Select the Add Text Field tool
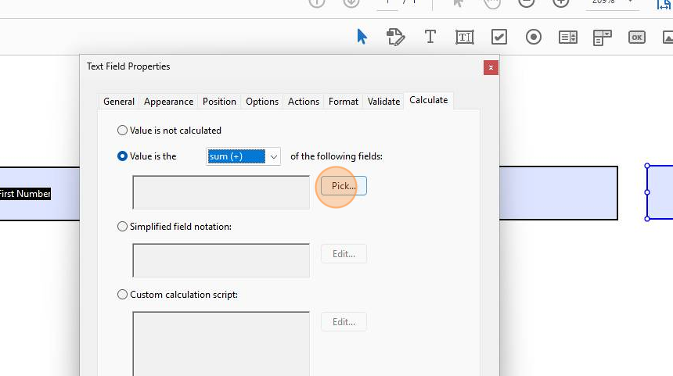Viewport: 673px width, 376px height. [x=464, y=38]
